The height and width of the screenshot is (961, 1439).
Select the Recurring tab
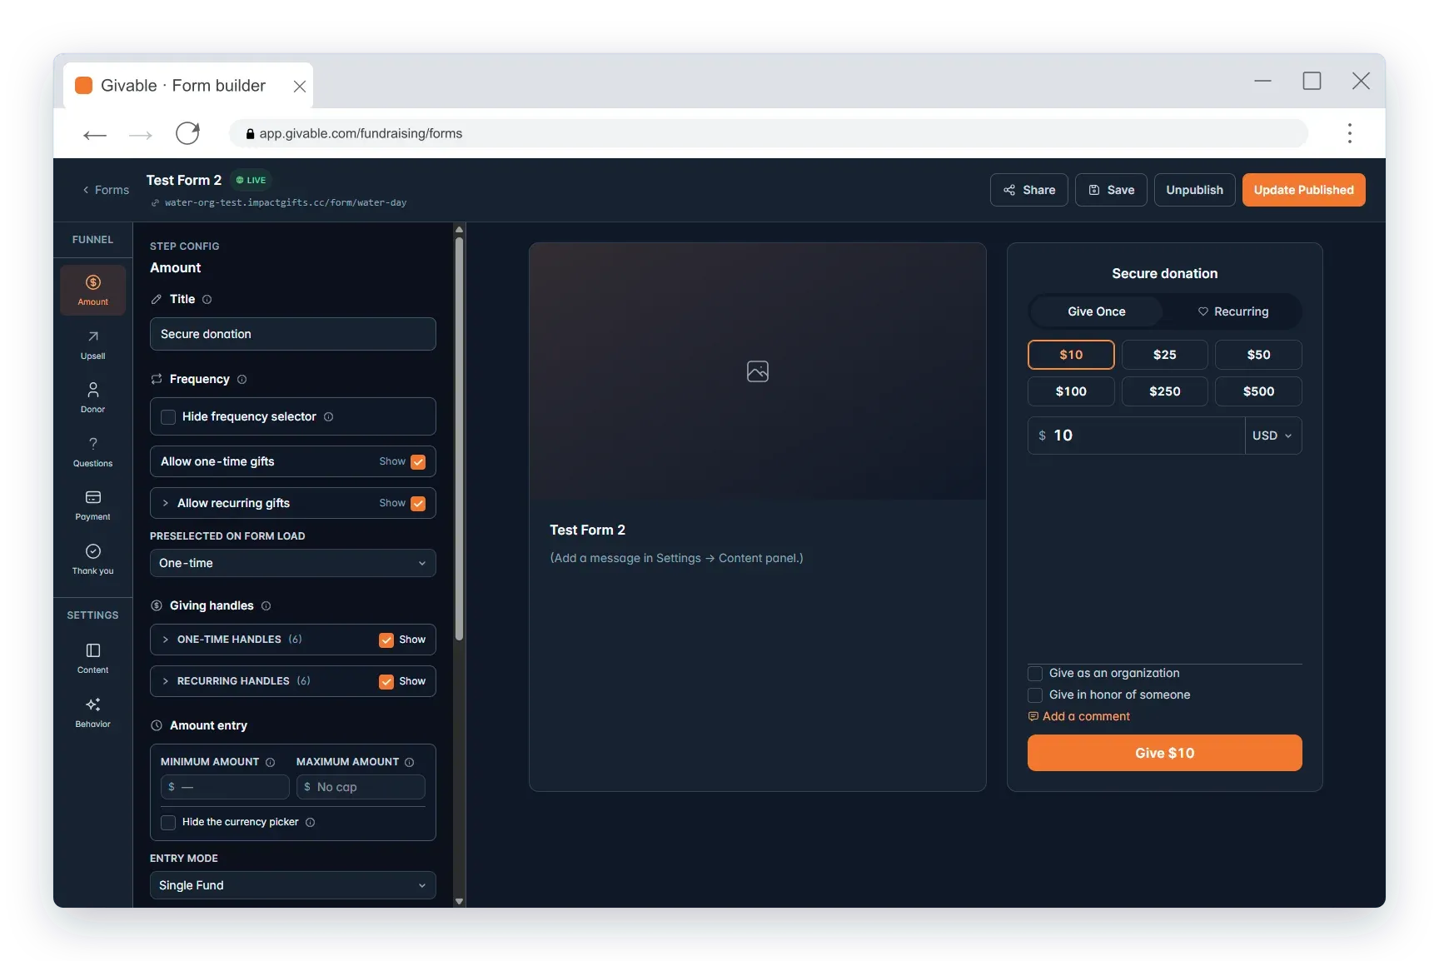1232,311
